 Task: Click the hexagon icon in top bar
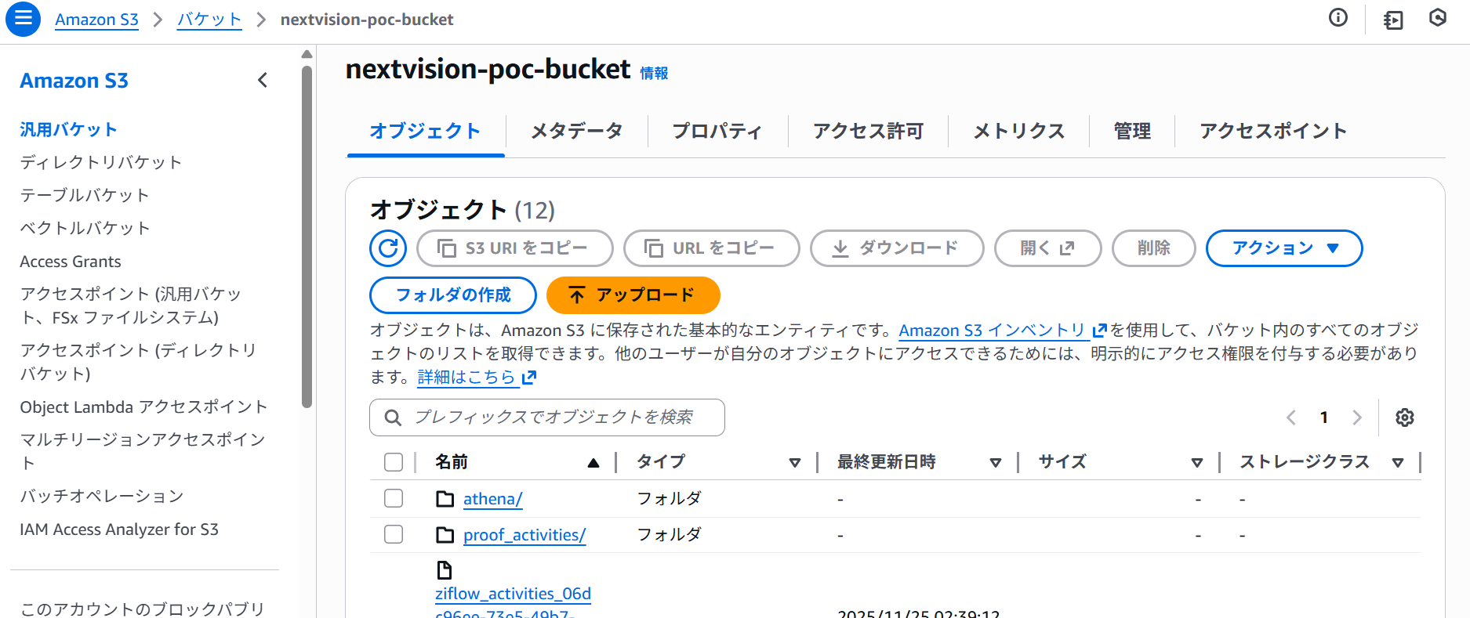tap(1437, 18)
